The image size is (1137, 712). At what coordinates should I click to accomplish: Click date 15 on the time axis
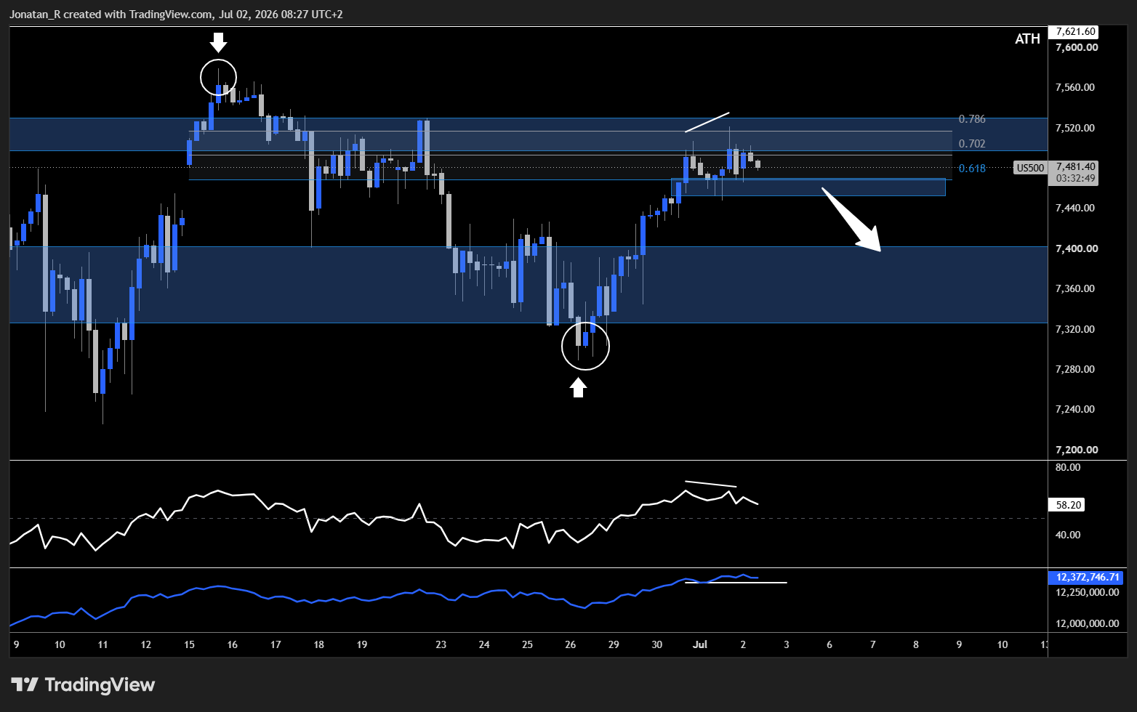(x=189, y=644)
